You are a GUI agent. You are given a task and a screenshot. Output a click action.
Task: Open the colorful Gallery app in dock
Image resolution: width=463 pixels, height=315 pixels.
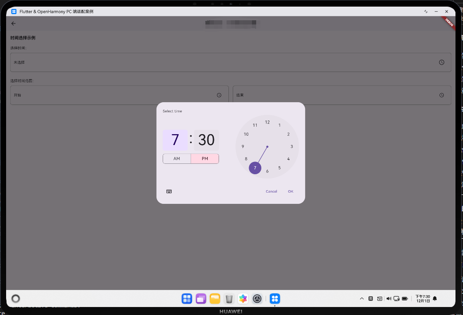243,299
